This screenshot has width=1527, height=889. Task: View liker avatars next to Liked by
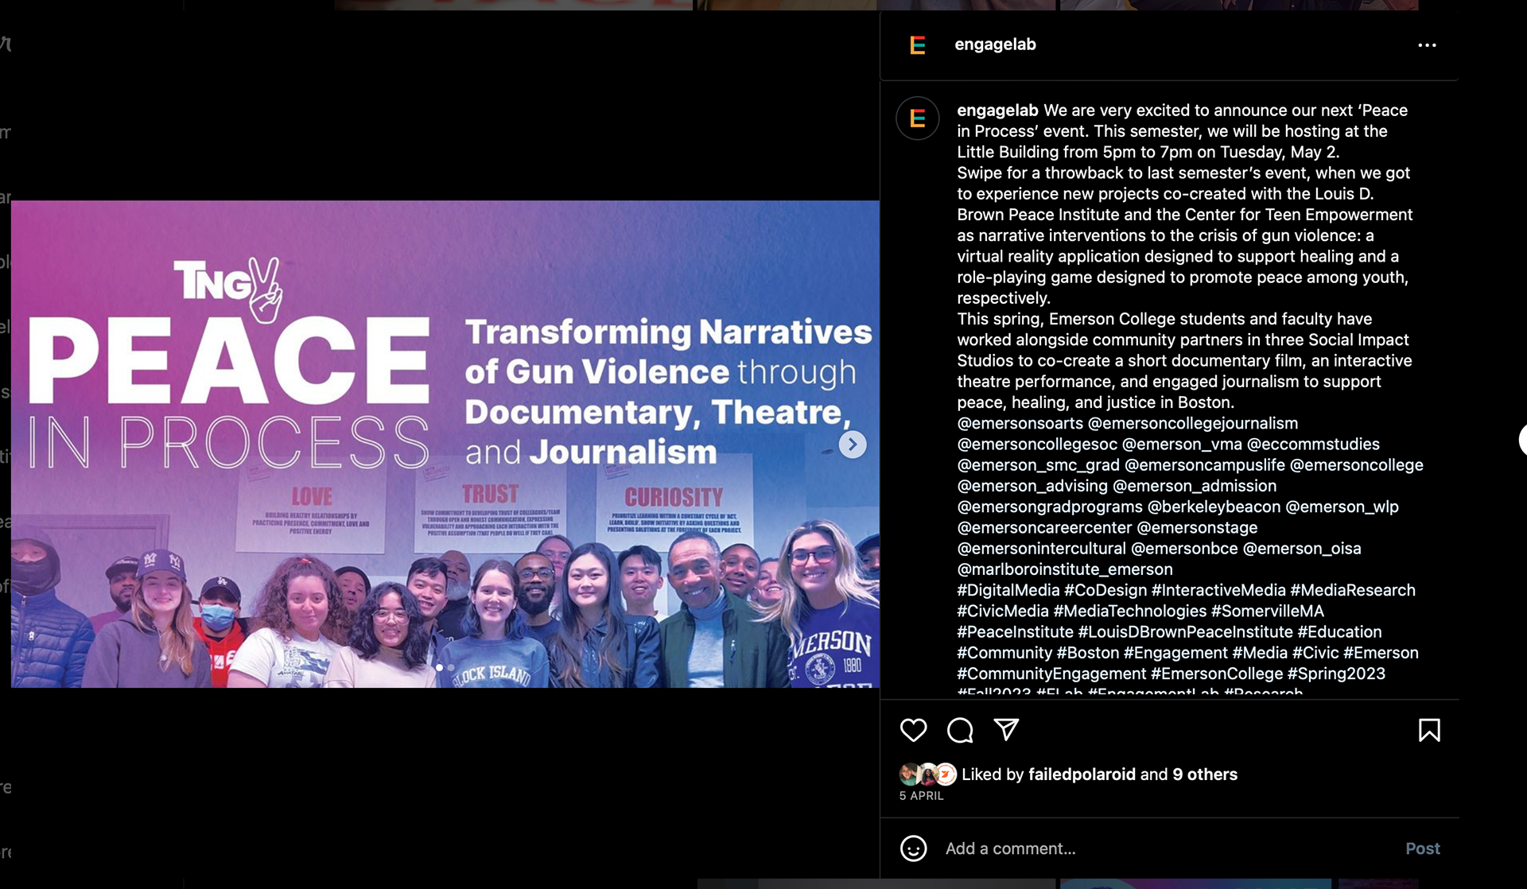[927, 774]
